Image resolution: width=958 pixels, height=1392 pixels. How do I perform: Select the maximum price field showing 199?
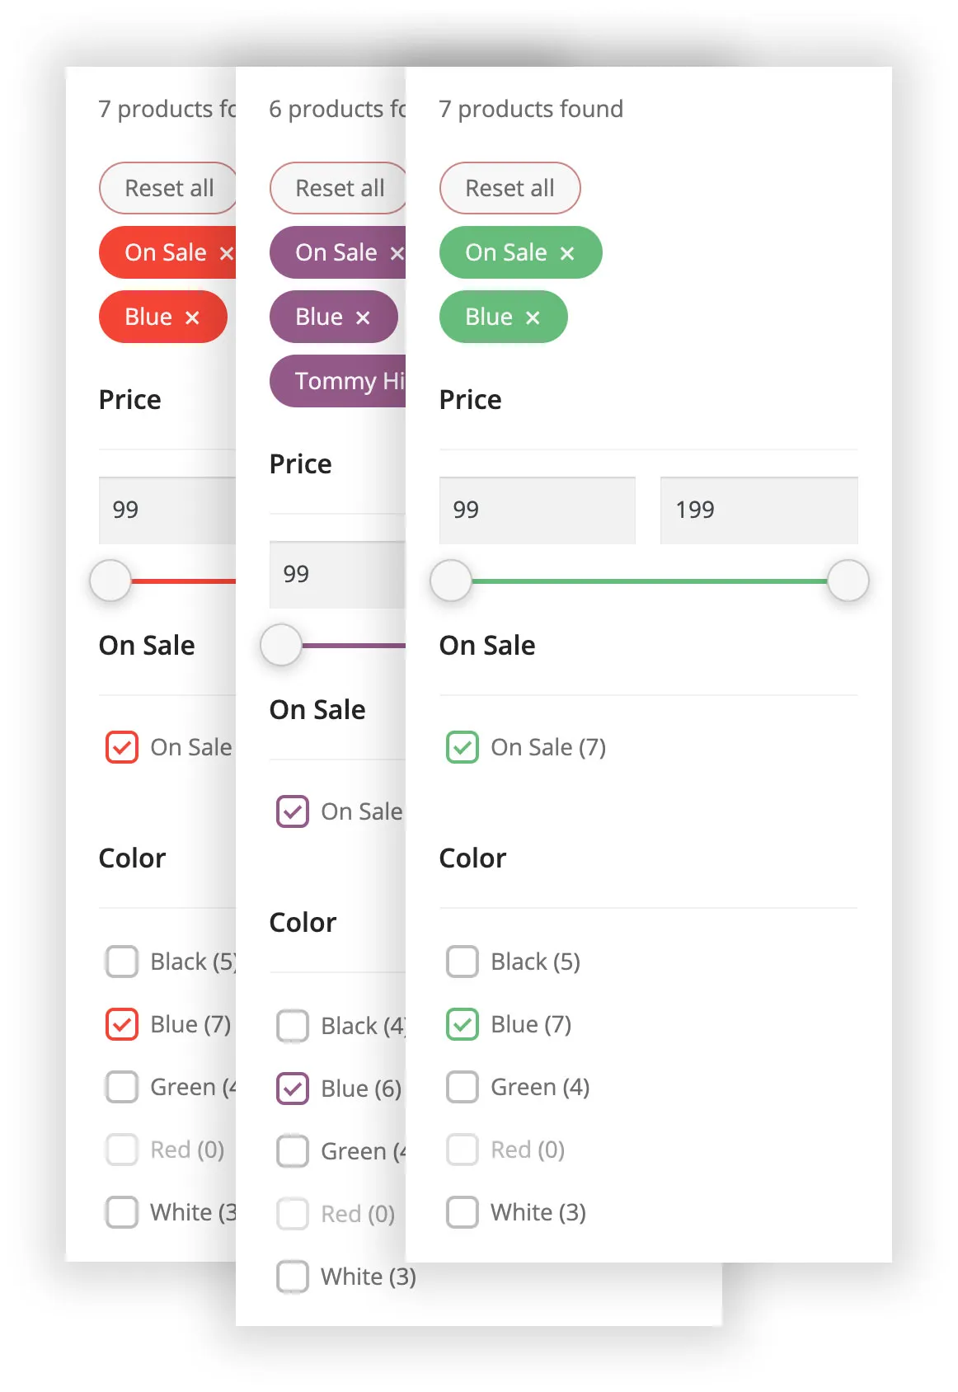[758, 510]
